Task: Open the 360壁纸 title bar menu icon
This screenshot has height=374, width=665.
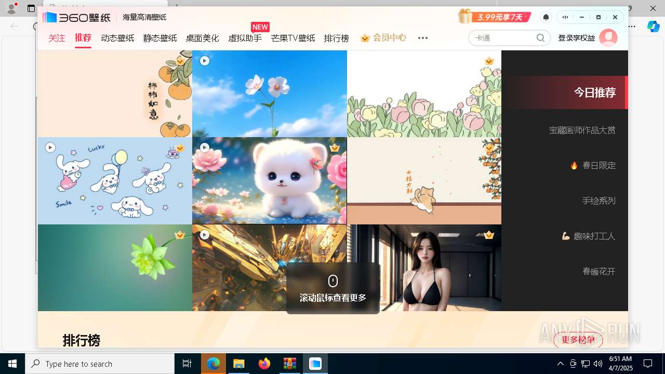Action: (565, 17)
